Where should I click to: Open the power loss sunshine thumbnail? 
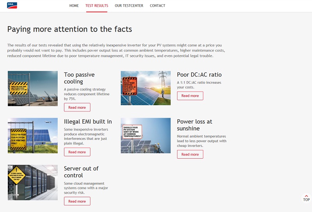(145, 136)
